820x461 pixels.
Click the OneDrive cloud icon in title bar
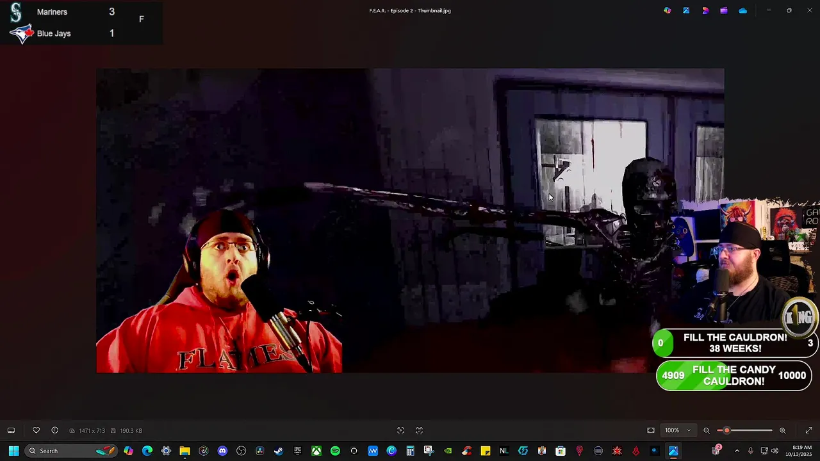[x=743, y=10]
